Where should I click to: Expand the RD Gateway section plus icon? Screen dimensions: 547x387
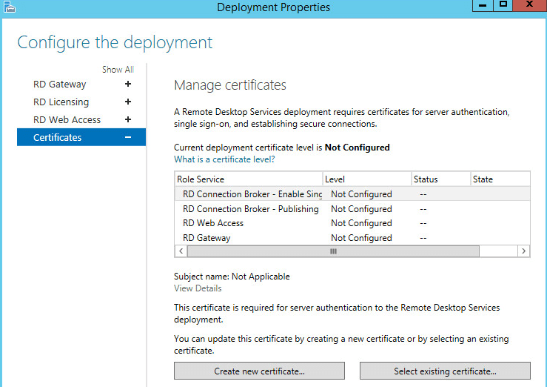coord(128,84)
